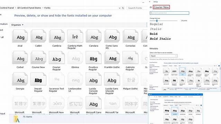Select the Courier Regular font icon

57,58
